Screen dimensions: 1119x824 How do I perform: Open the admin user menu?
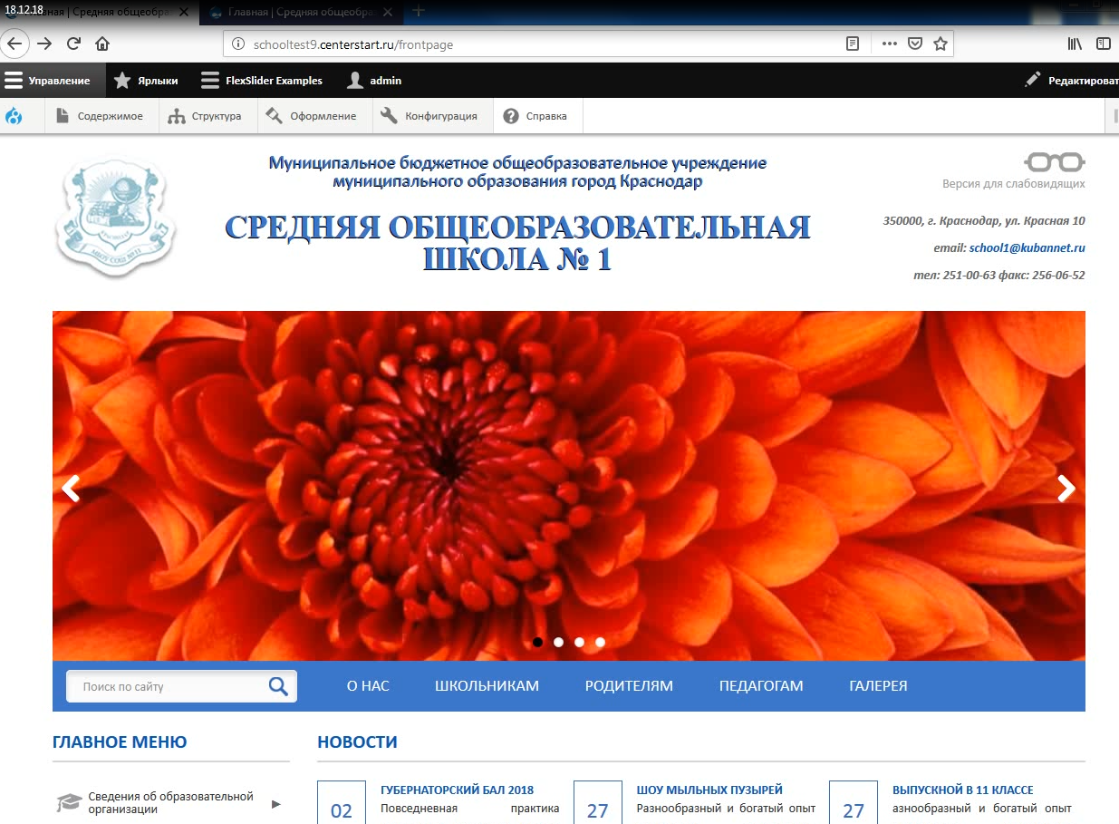pyautogui.click(x=374, y=81)
